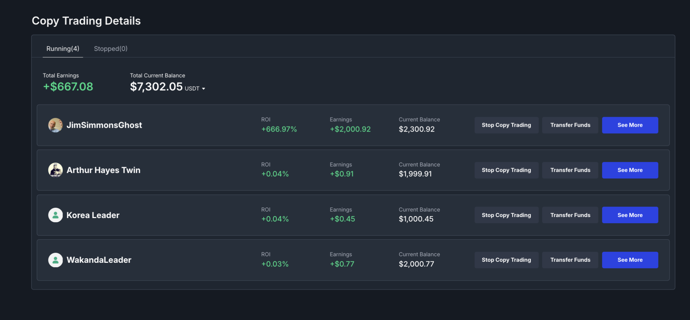See More details for JimSimmonsGhost

pos(630,125)
